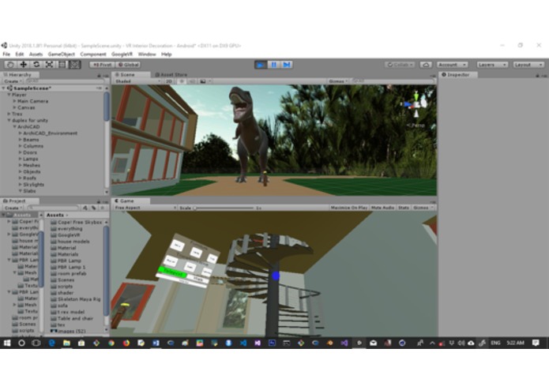Select the Move tool
The image size is (549, 390).
tap(23, 65)
